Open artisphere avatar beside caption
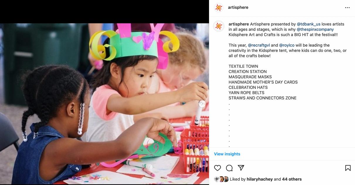The height and width of the screenshot is (185, 355). tap(219, 26)
